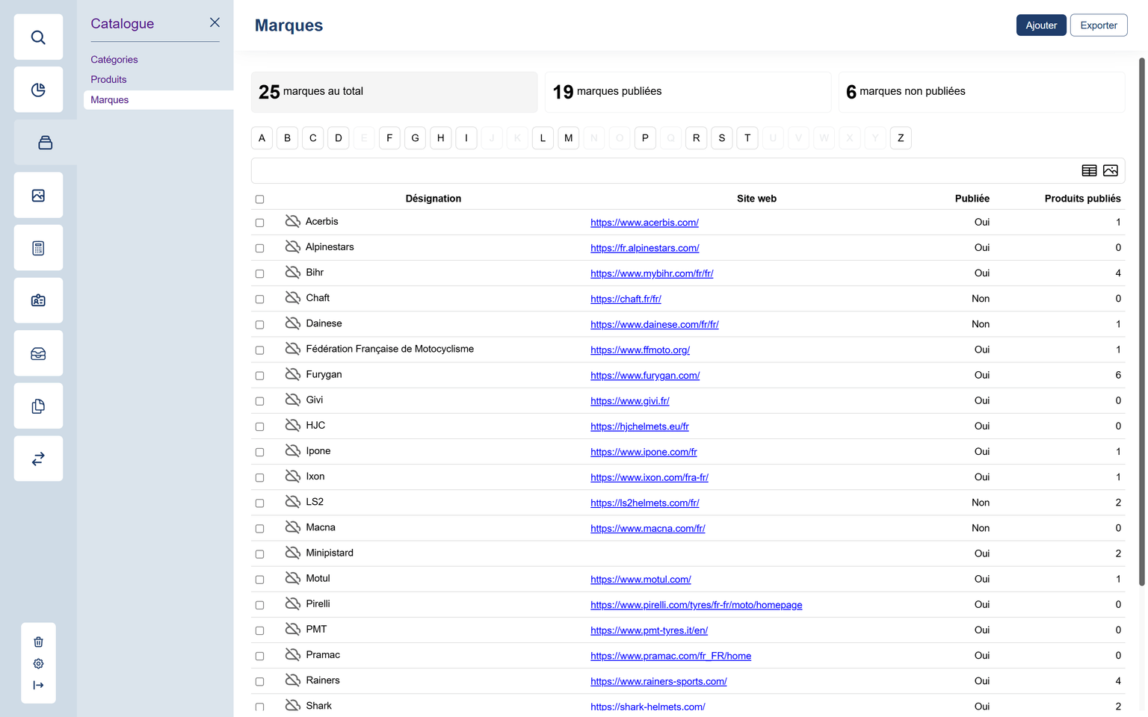The width and height of the screenshot is (1148, 717).
Task: Go to Produits in Catalogue menu
Action: tap(108, 80)
